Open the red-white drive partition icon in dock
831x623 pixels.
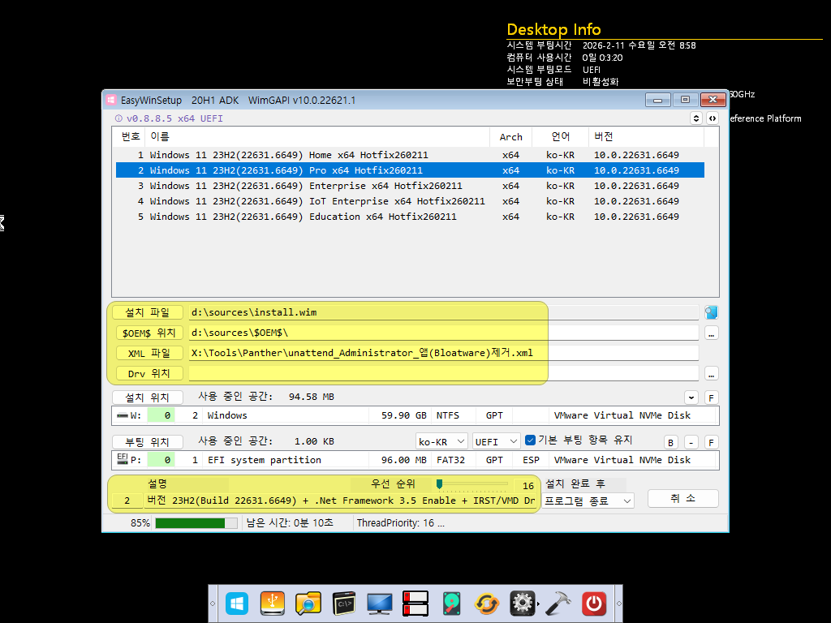(x=415, y=604)
